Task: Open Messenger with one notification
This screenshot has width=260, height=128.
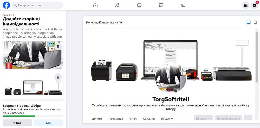Action: [x=254, y=5]
